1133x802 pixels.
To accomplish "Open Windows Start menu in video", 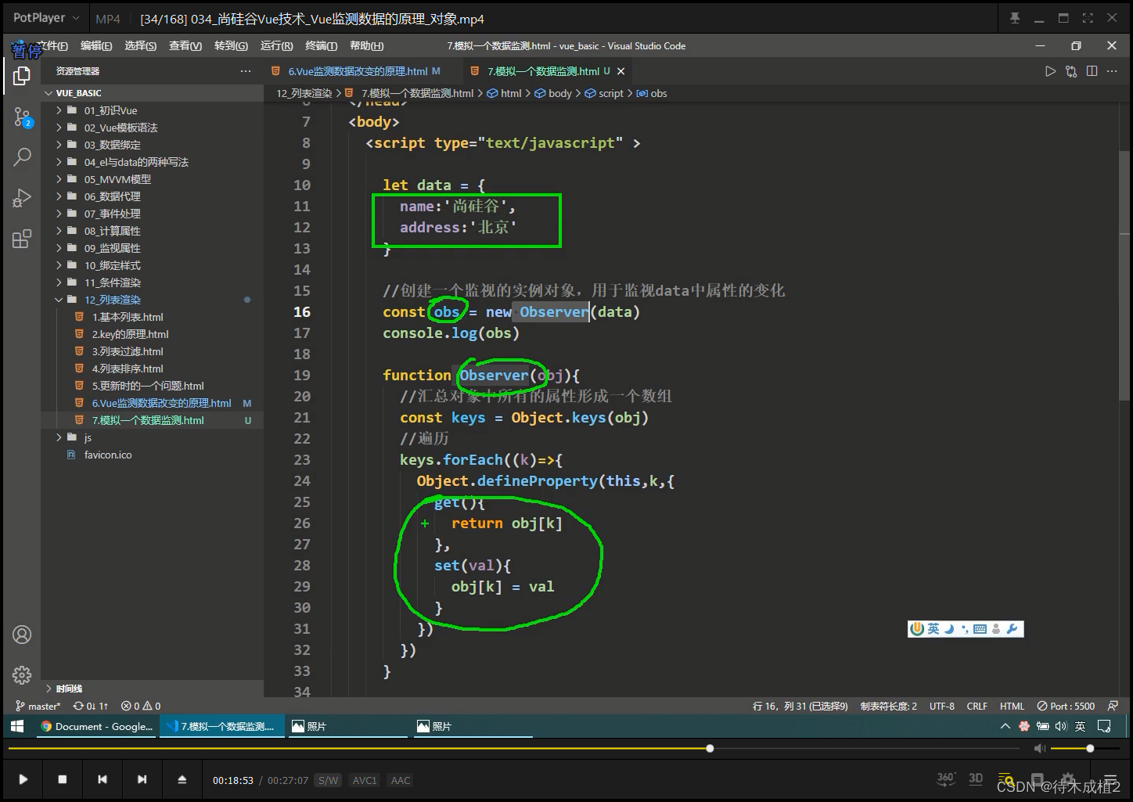I will pos(17,726).
